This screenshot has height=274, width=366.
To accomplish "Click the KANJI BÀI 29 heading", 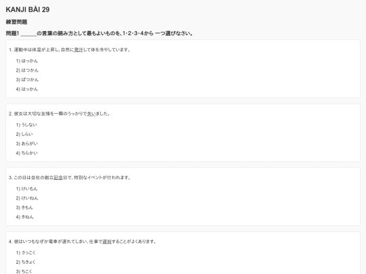I will (28, 9).
